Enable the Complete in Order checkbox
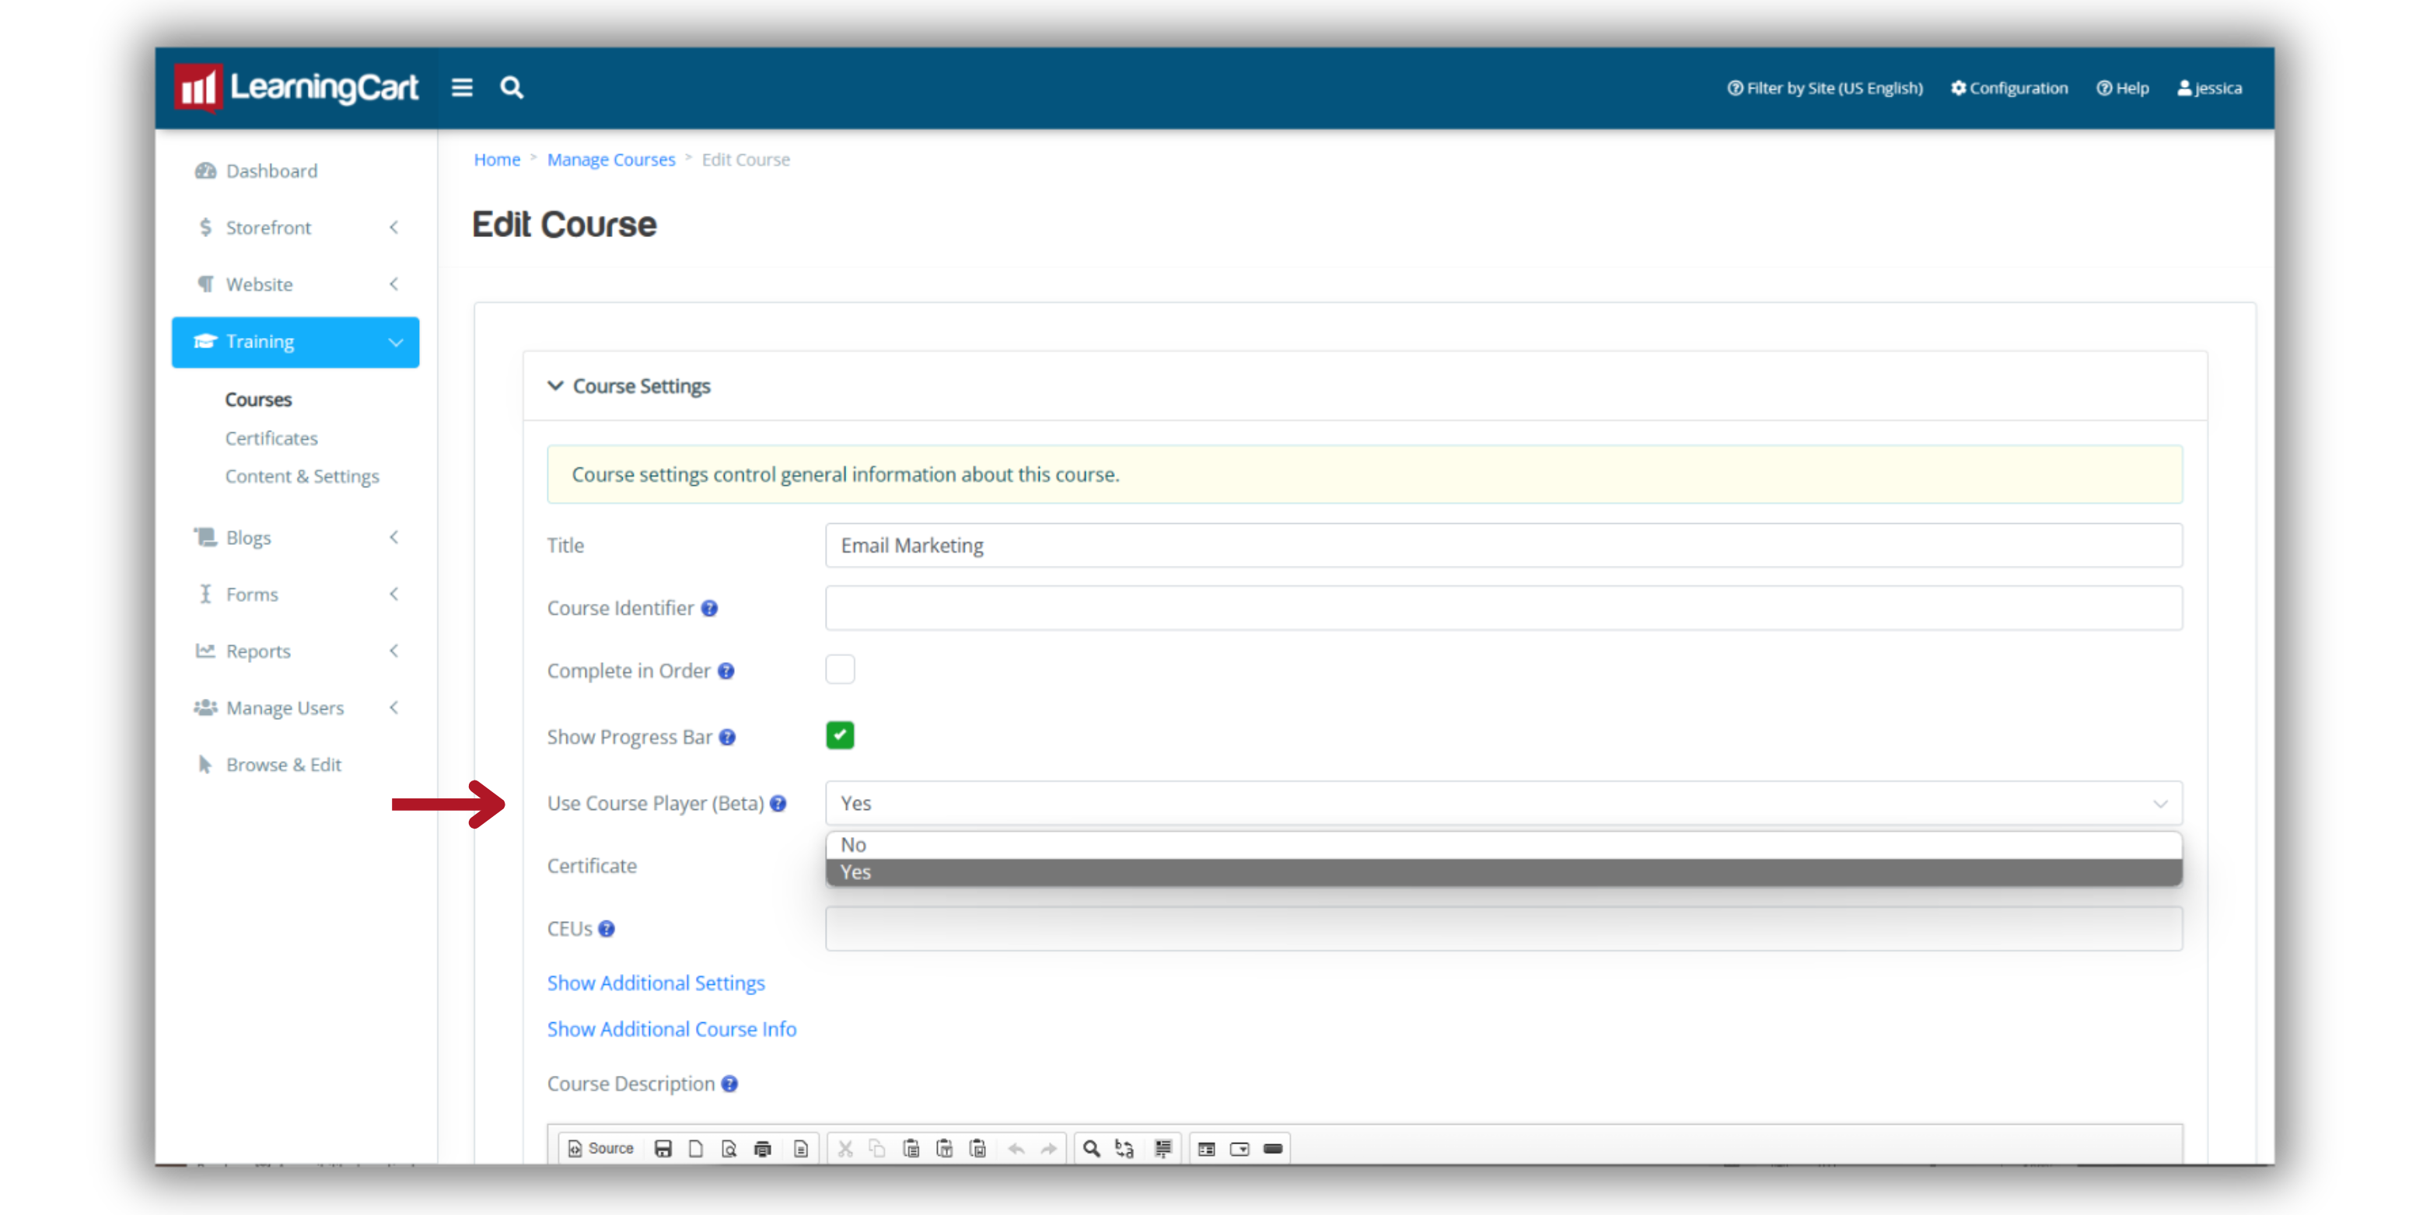 point(840,669)
